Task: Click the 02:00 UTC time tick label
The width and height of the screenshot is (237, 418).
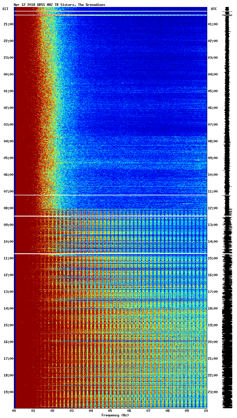Action: tap(213, 41)
